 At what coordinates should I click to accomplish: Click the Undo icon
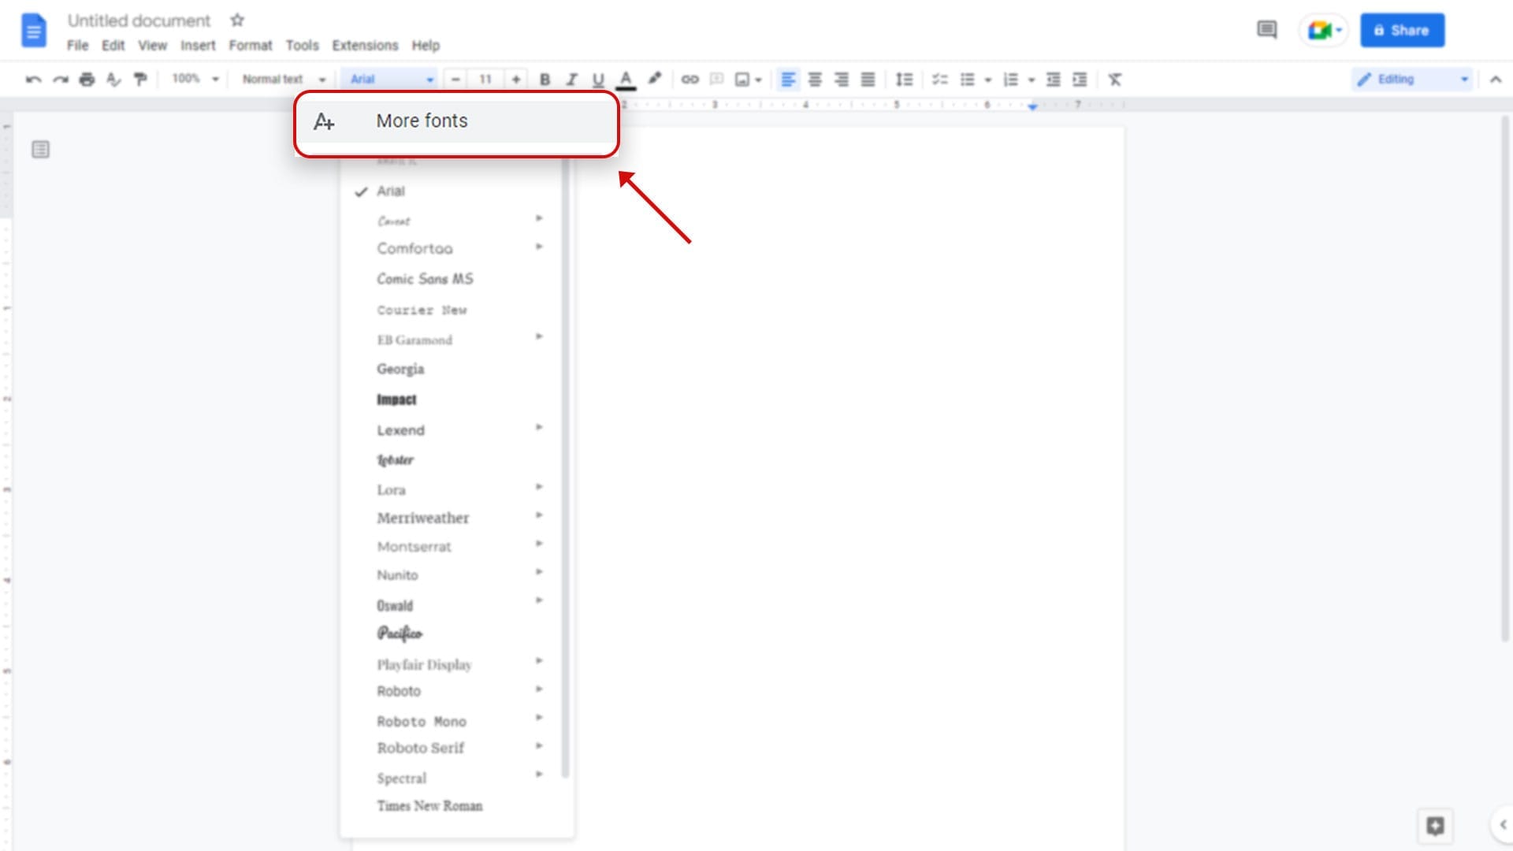tap(33, 79)
